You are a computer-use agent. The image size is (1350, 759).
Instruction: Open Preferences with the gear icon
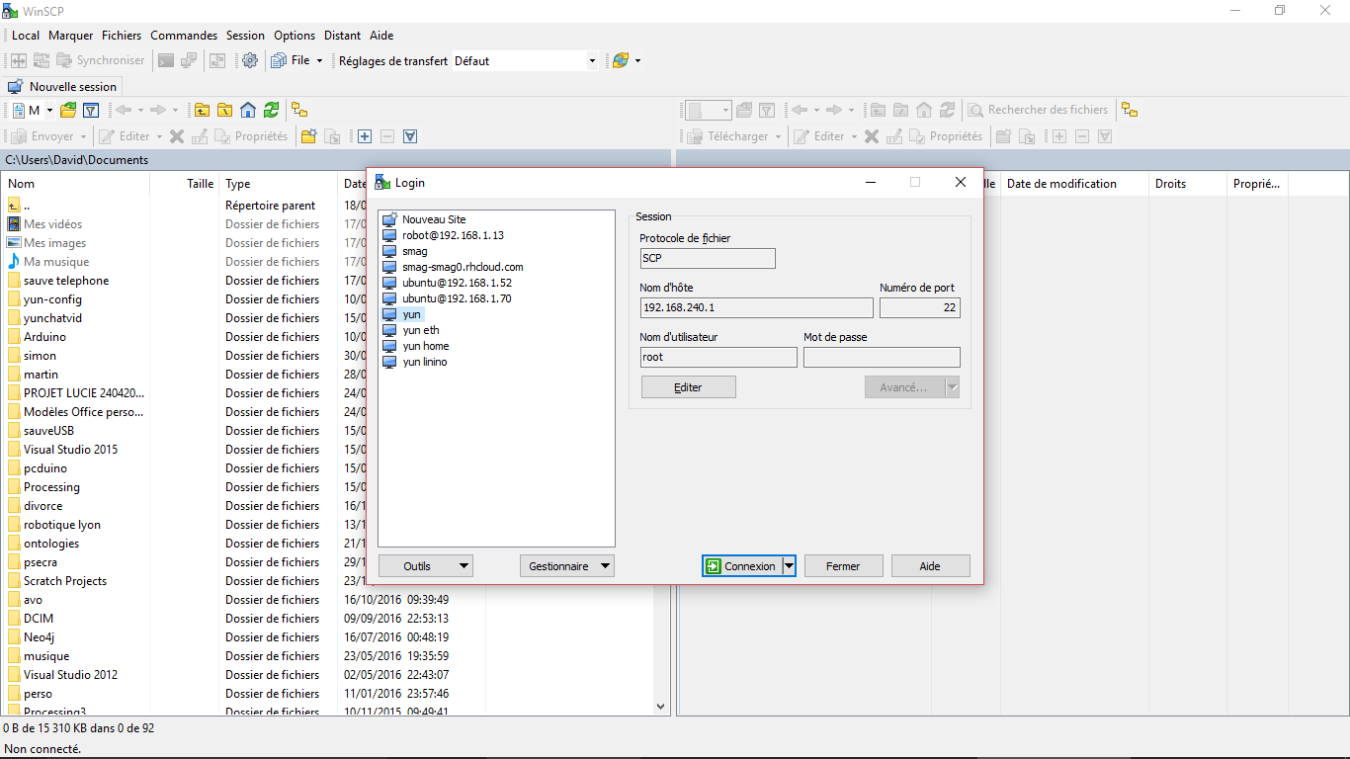pyautogui.click(x=250, y=60)
